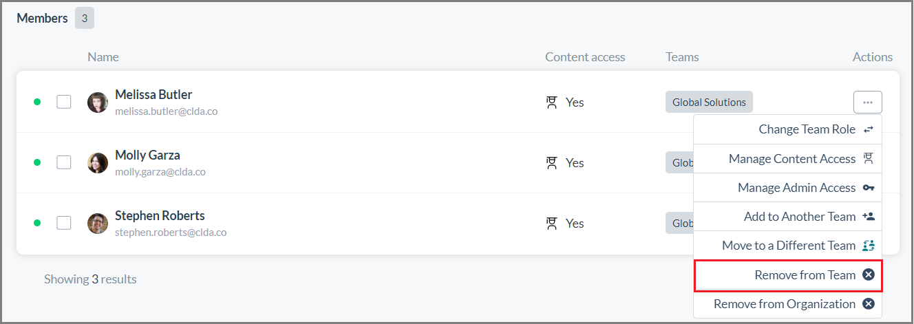Click Melissa Butler's profile avatar

(98, 102)
